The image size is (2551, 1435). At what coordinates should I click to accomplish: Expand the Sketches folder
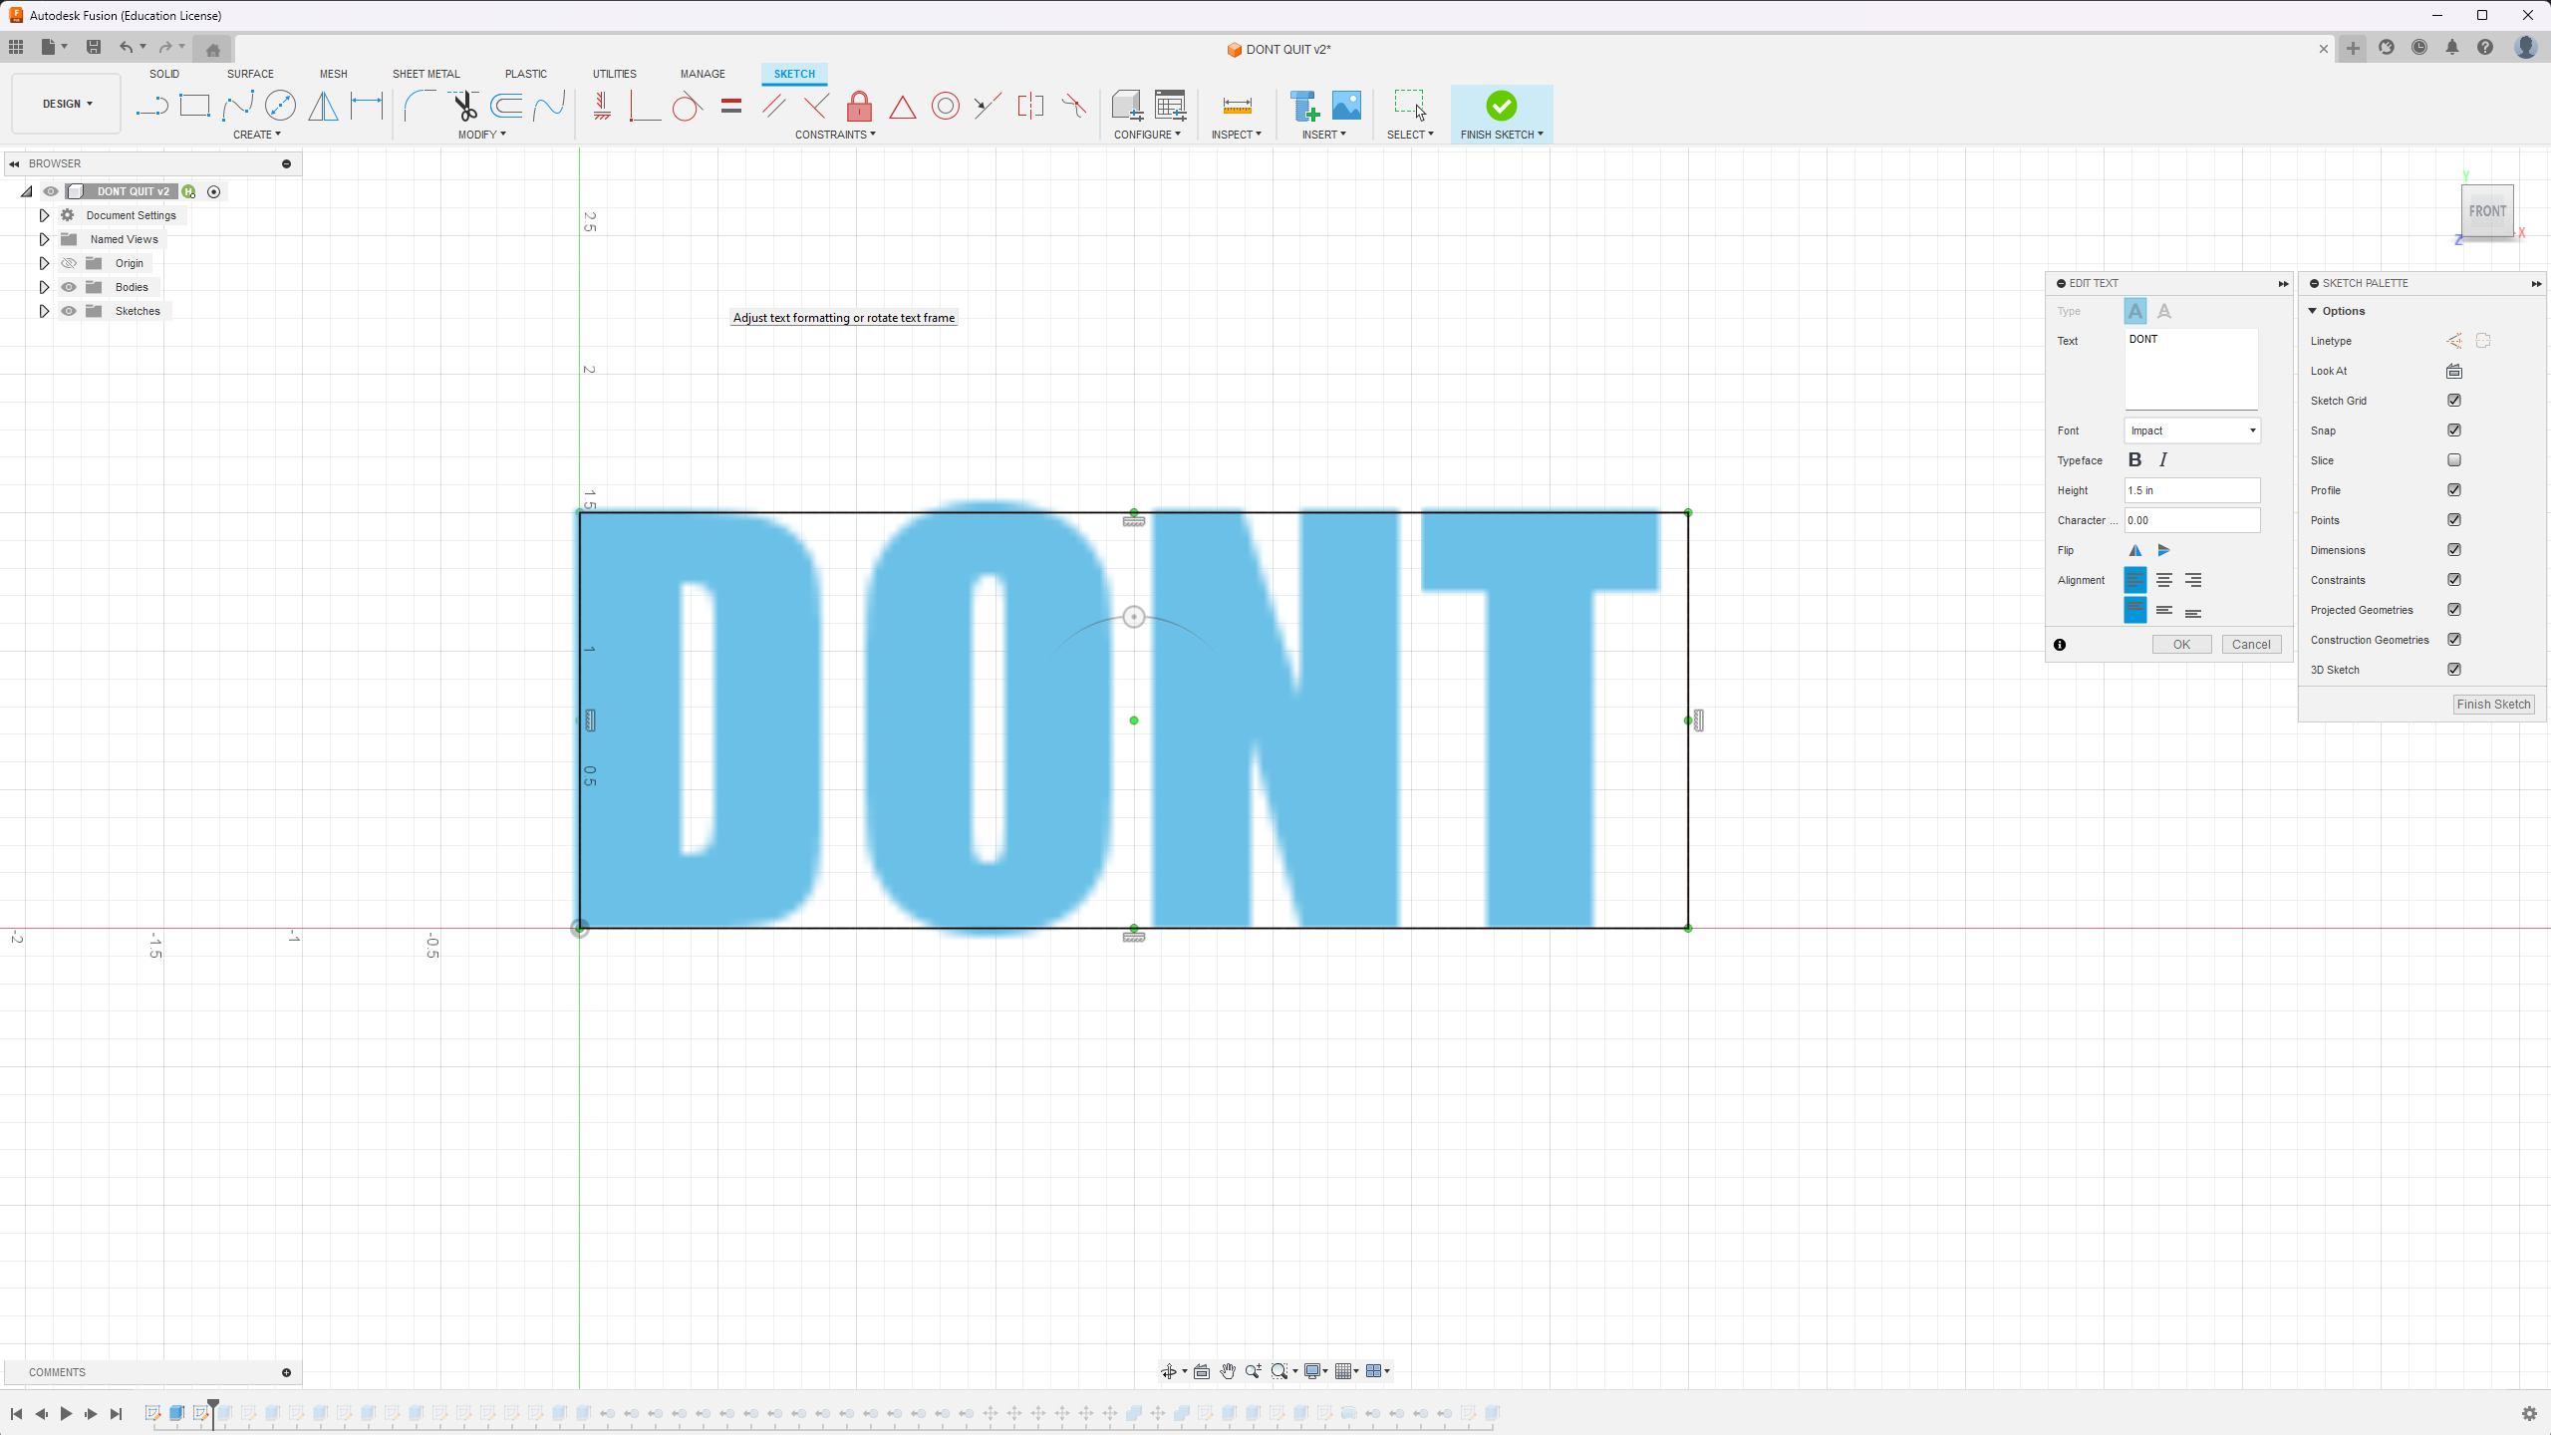tap(44, 311)
